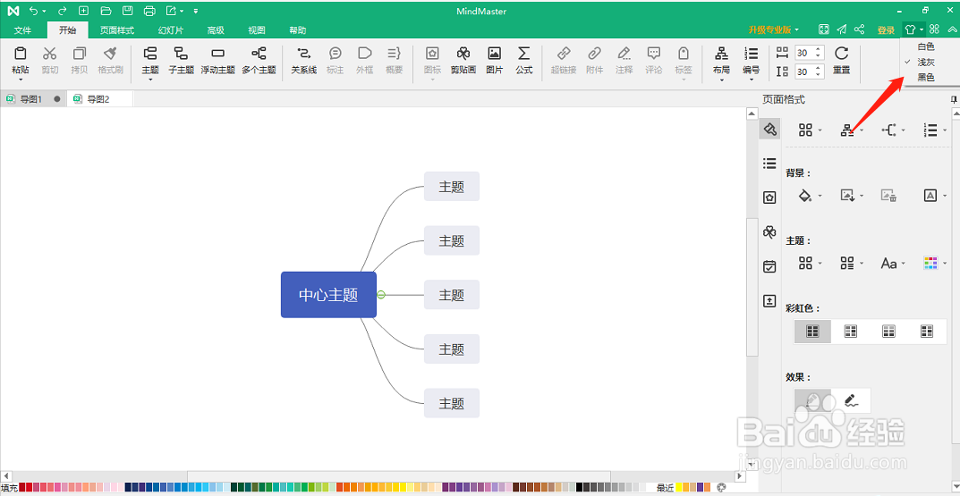Open the 主题 topic dropdown in ribbon
The width and height of the screenshot is (960, 496).
point(150,79)
